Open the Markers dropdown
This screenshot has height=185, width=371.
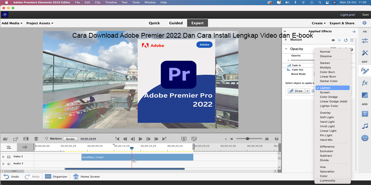(53, 138)
